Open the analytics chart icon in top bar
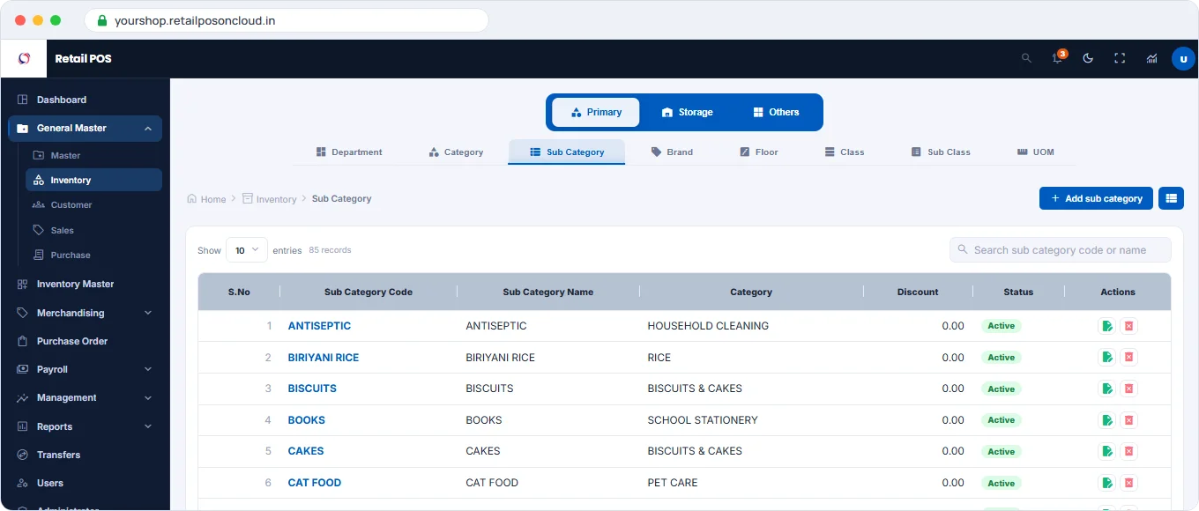The image size is (1199, 511). click(1151, 58)
